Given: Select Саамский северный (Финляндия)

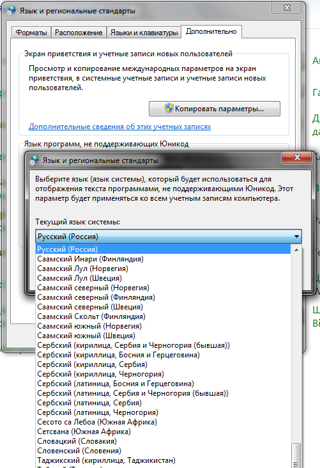Looking at the screenshot, I should (x=163, y=297).
